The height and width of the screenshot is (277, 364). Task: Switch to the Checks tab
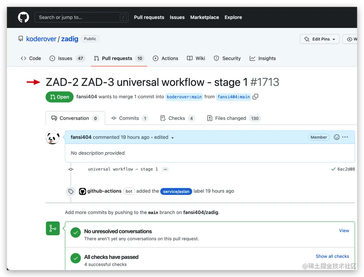(x=178, y=118)
